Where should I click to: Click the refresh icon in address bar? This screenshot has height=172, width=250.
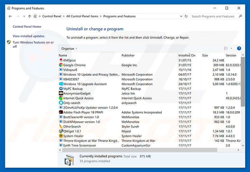click(x=186, y=16)
